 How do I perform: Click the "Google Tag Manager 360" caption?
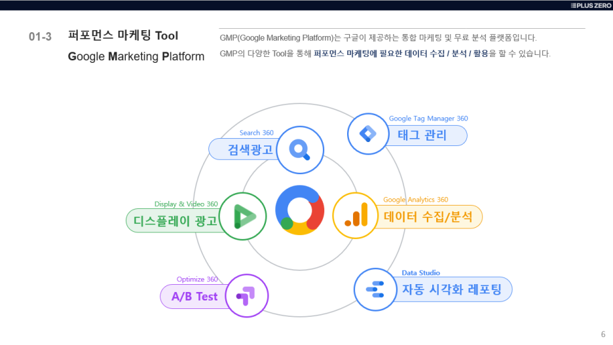tap(428, 118)
